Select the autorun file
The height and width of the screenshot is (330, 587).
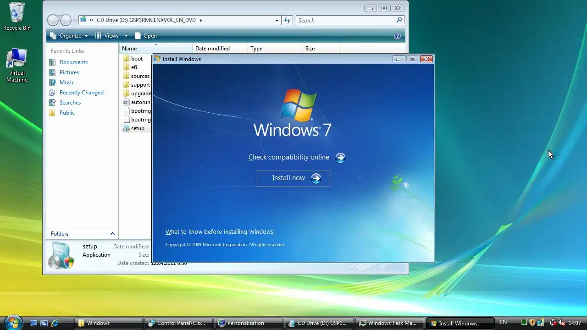[x=137, y=102]
